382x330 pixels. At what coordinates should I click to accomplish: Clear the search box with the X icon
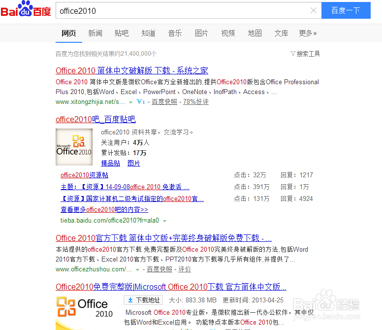(314, 10)
